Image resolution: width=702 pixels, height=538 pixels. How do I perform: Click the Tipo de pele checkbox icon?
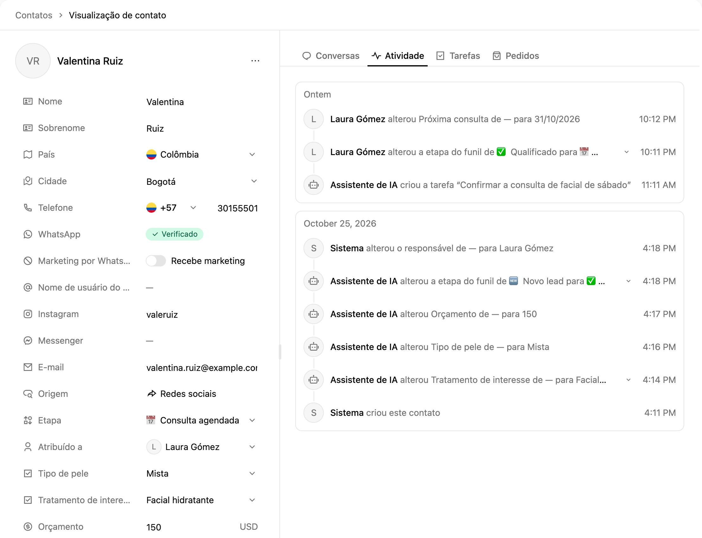click(x=28, y=474)
